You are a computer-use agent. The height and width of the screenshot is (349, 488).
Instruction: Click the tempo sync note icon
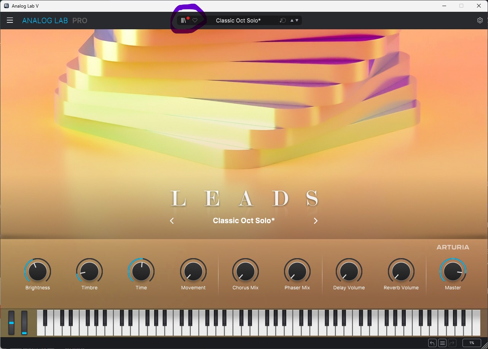[282, 21]
